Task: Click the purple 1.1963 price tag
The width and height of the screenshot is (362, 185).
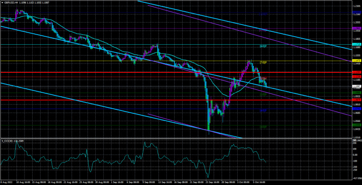Action: tap(357, 29)
